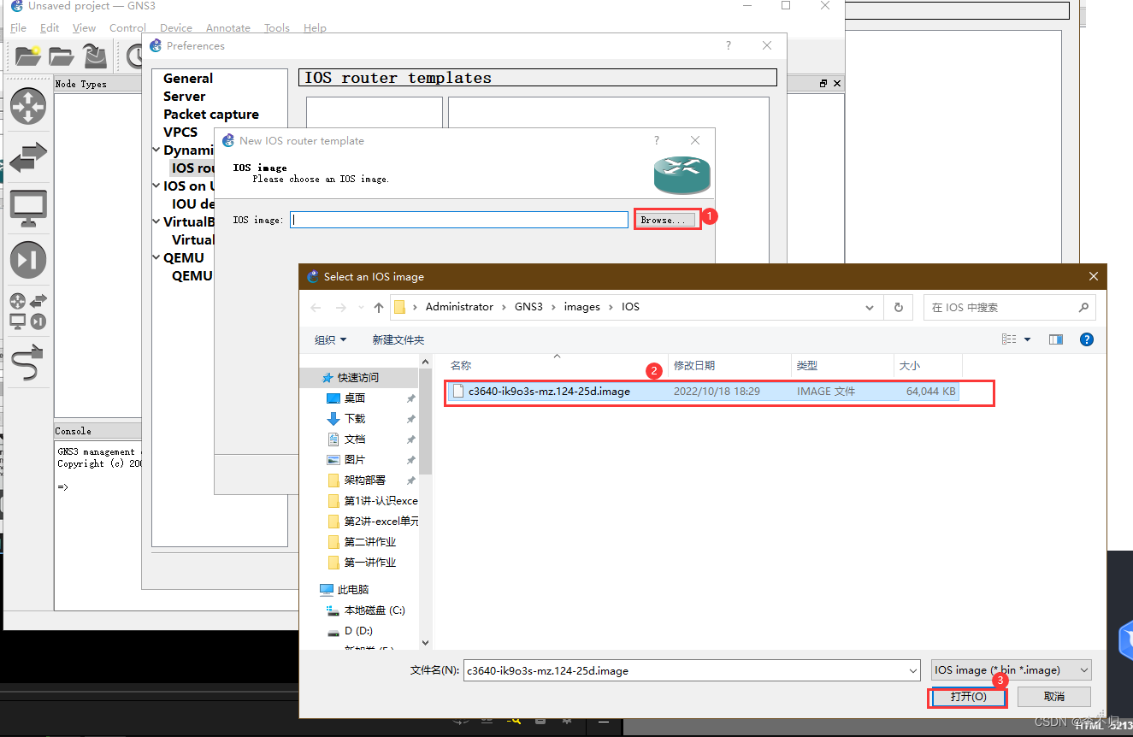Collapse the VirtualBox tree node
1133x737 pixels.
pos(156,221)
